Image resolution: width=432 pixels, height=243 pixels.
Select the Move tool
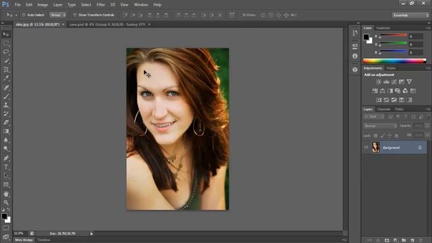coord(6,34)
